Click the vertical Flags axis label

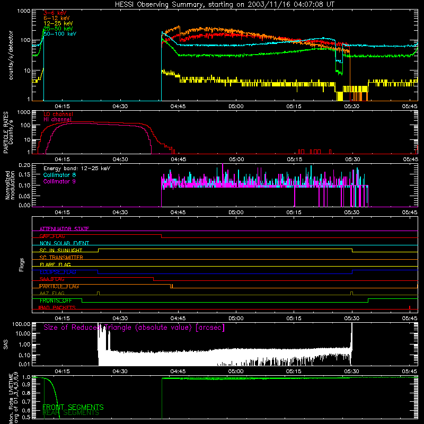[22, 264]
